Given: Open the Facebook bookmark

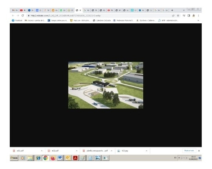Looking at the screenshot, I should click(x=17, y=20).
